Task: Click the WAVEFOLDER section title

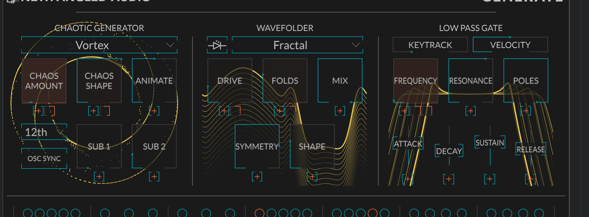Action: 285,28
